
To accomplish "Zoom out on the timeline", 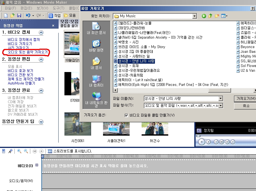I will click(26, 151).
